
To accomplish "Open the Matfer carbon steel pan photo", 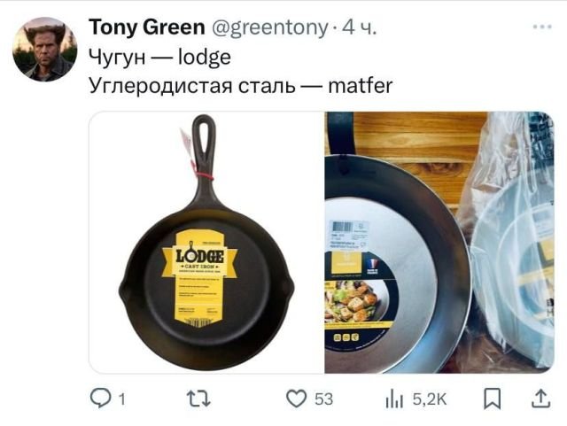I will coord(439,243).
